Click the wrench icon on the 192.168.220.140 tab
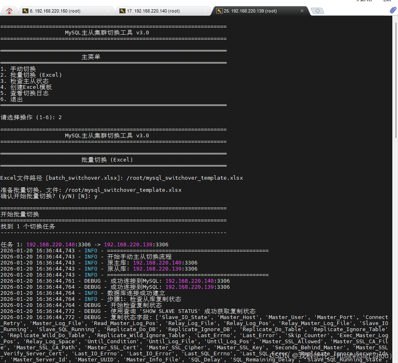The height and width of the screenshot is (363, 398). [122, 11]
